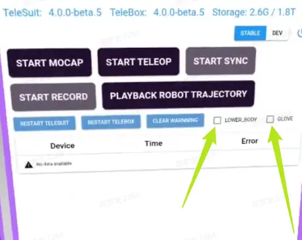302x240 pixels.
Task: Sort by the Error column header
Action: pos(249,141)
